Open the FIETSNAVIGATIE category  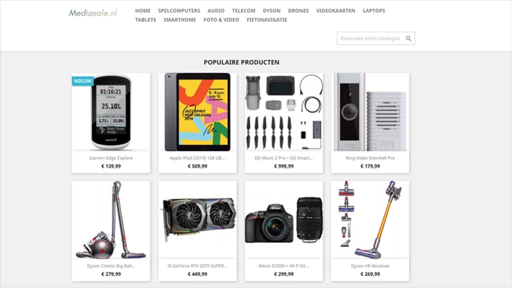[267, 20]
